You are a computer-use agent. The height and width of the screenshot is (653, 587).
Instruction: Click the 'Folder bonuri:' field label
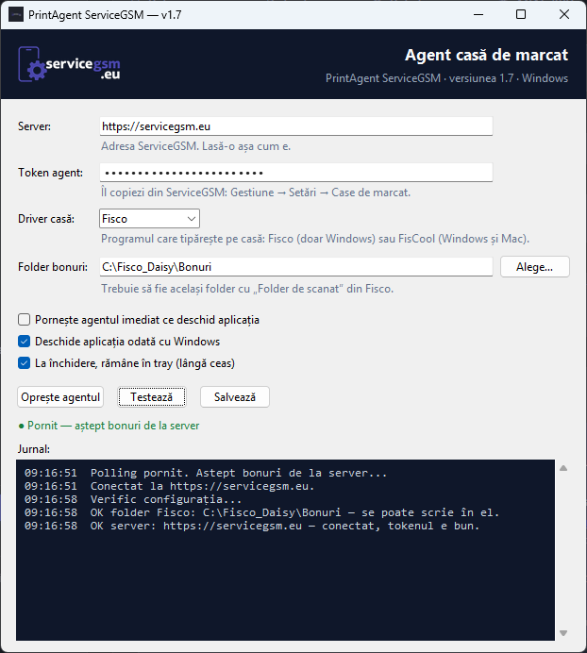[x=53, y=267]
